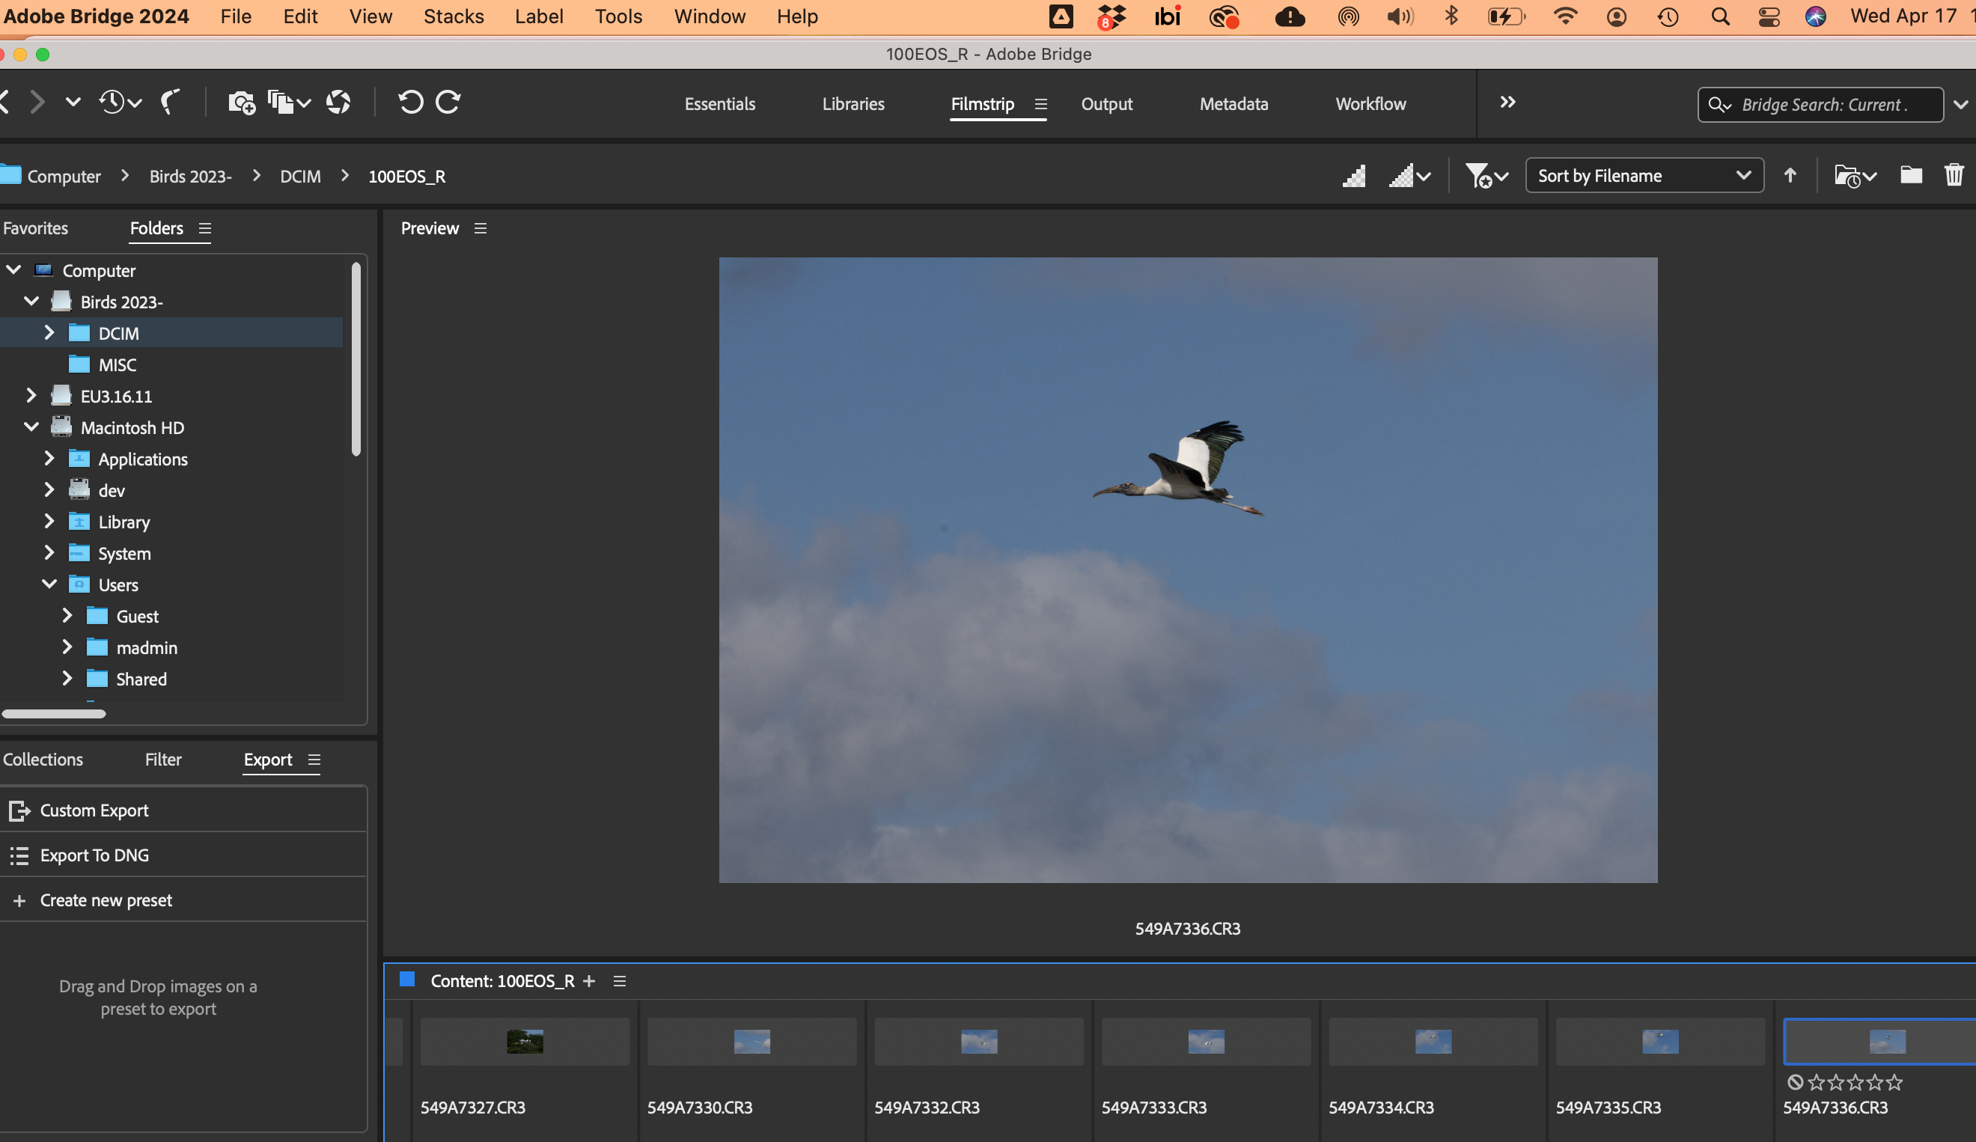This screenshot has width=1976, height=1142.
Task: Collapse the Macintosh HD tree item
Action: (31, 427)
